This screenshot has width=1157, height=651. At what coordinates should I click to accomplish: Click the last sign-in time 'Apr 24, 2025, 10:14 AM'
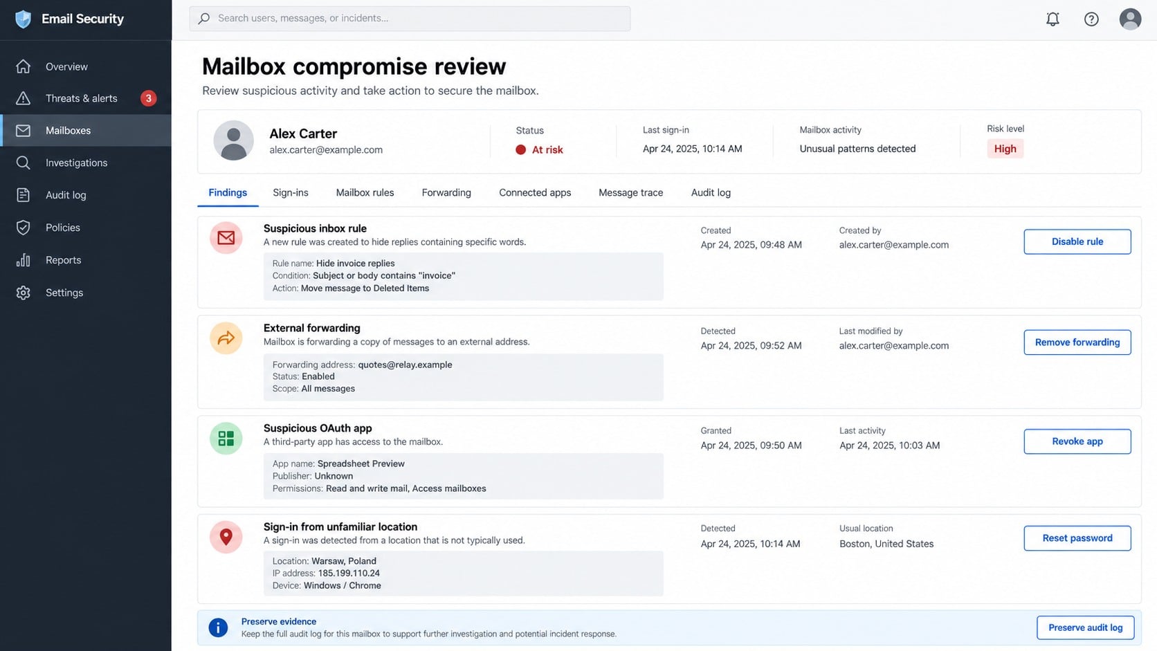[692, 149]
